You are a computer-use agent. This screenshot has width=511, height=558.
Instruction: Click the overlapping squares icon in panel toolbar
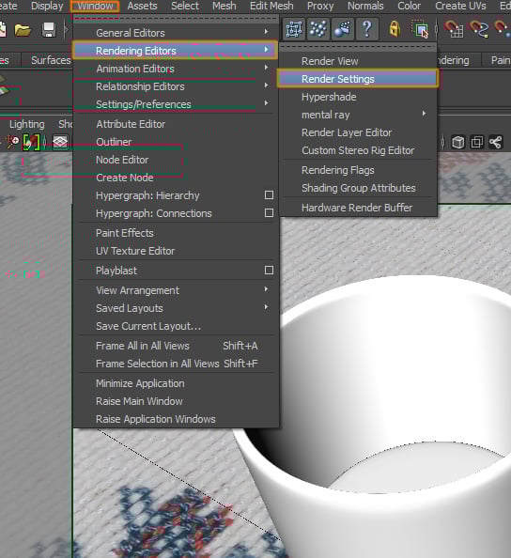477,143
